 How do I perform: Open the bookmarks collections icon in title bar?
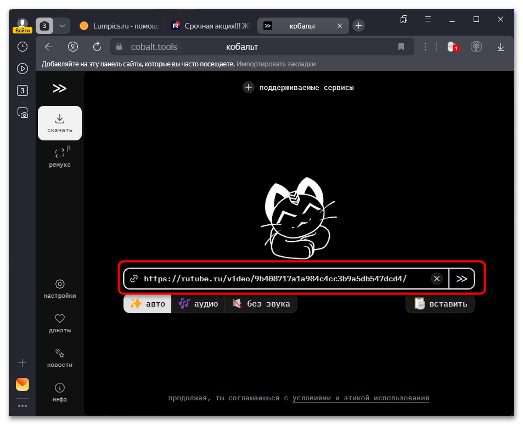(x=403, y=19)
